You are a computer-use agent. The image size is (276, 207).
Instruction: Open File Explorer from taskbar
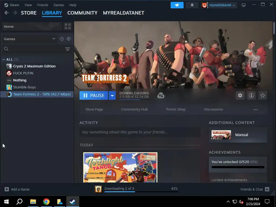33,202
